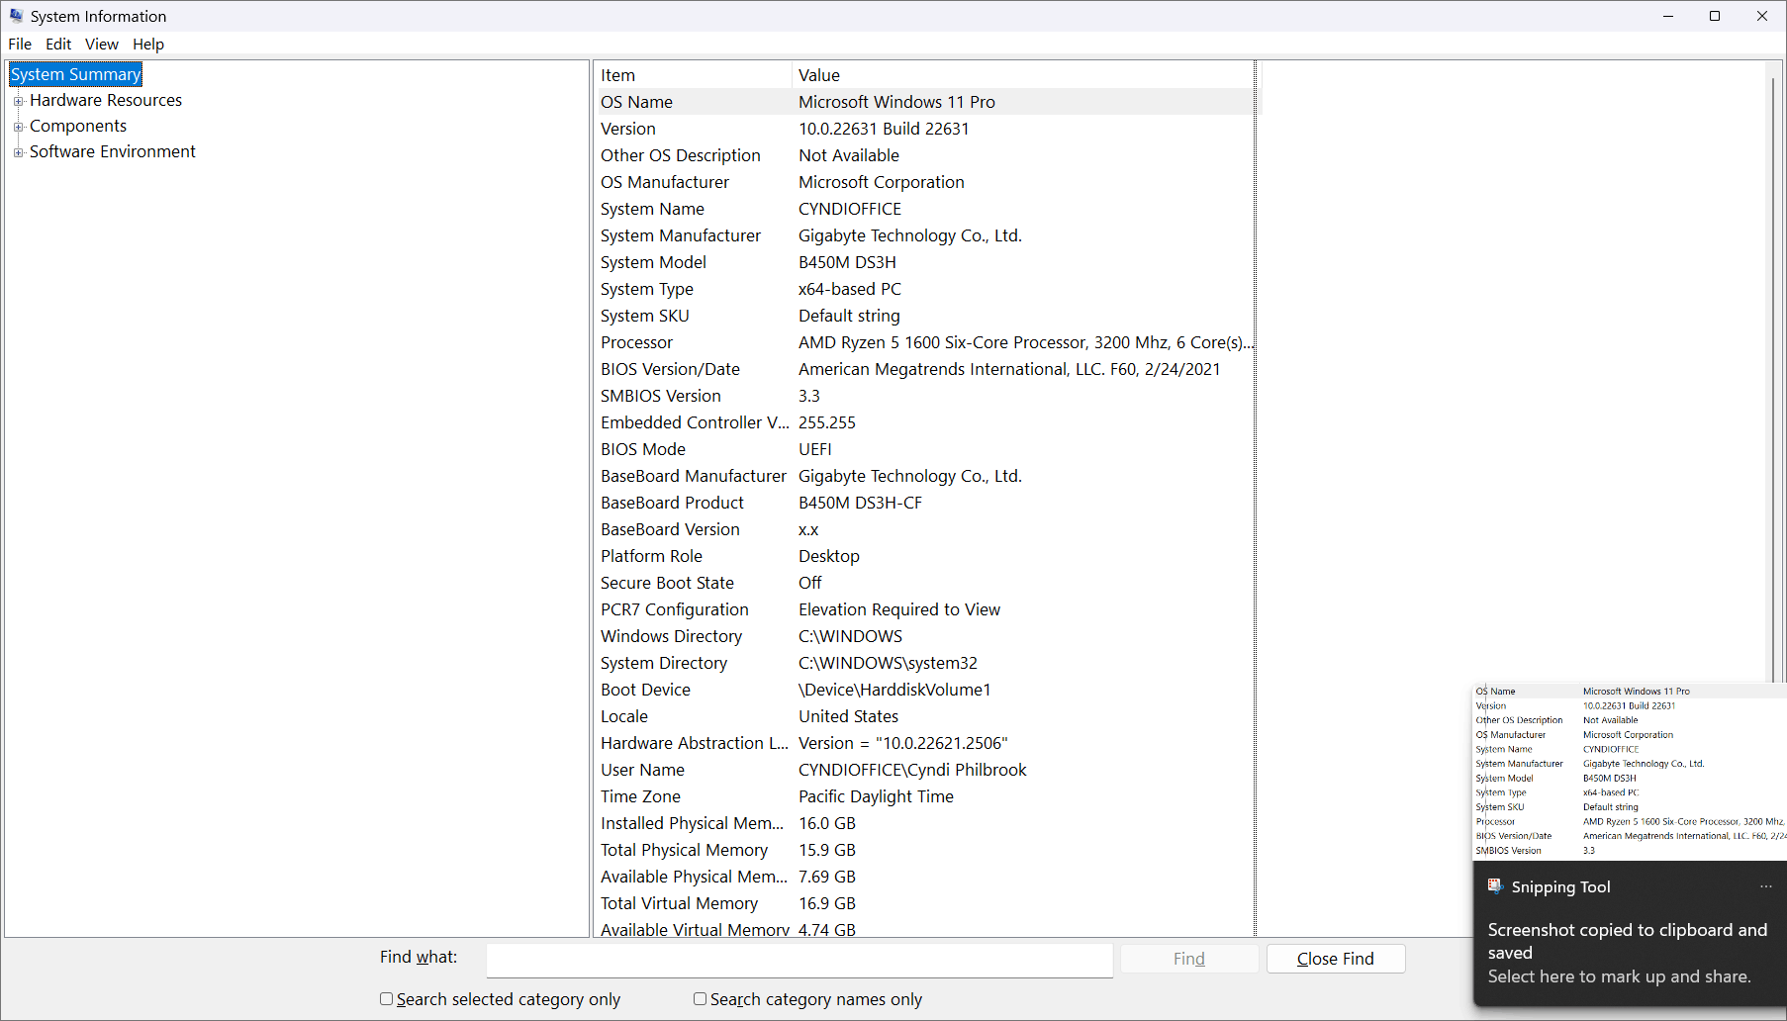Select the Installed Physical Memory row

click(925, 823)
